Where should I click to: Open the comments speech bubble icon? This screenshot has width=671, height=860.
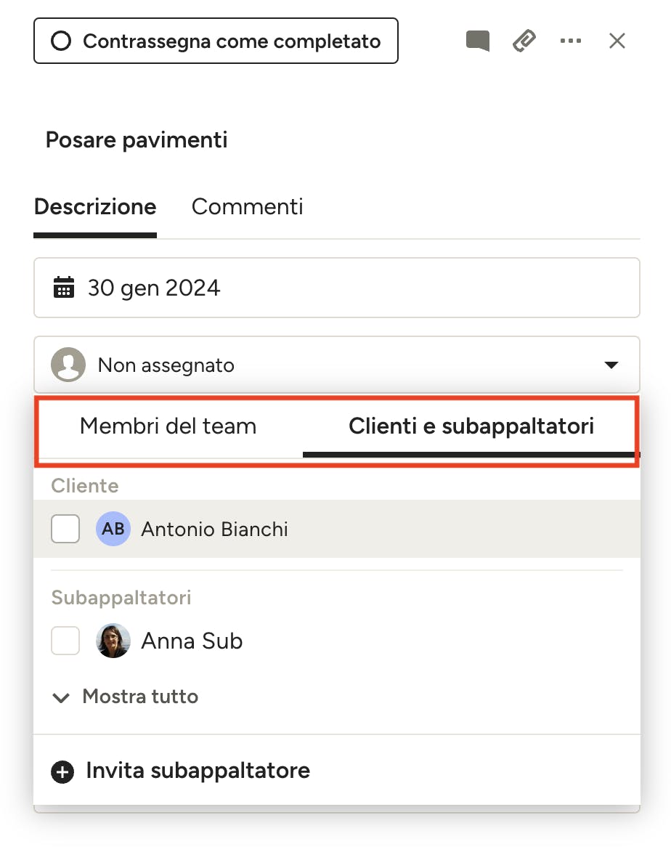pos(478,41)
